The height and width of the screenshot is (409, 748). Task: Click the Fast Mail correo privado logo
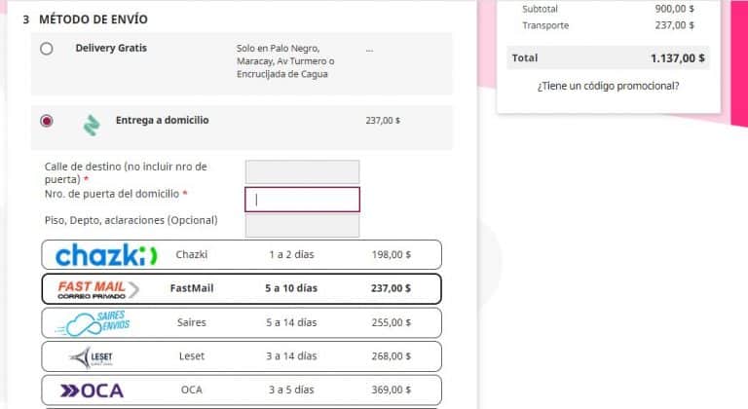click(98, 289)
